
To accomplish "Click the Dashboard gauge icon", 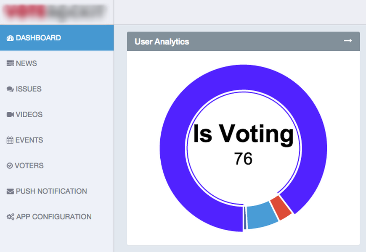I will click(x=10, y=38).
